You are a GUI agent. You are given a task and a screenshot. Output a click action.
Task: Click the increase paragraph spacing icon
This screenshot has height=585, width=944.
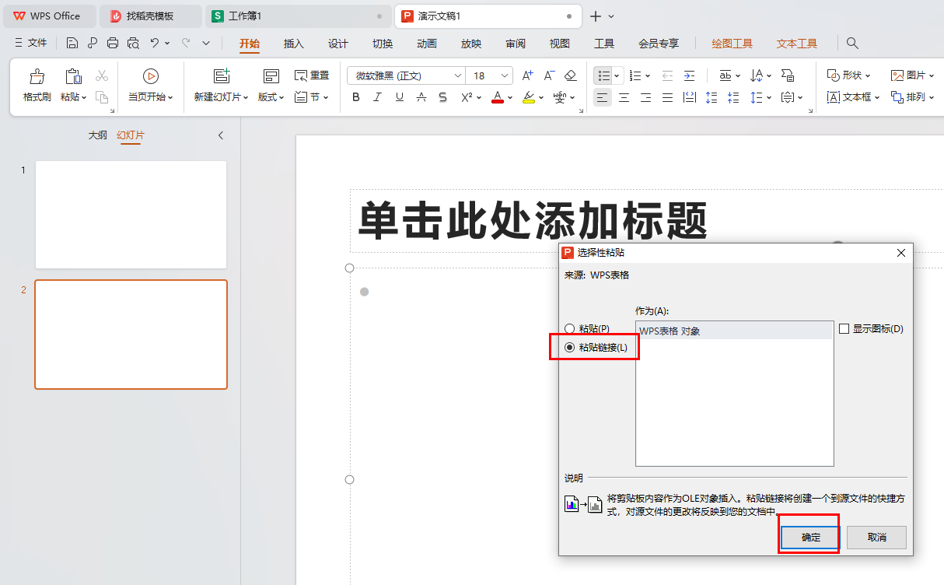711,97
